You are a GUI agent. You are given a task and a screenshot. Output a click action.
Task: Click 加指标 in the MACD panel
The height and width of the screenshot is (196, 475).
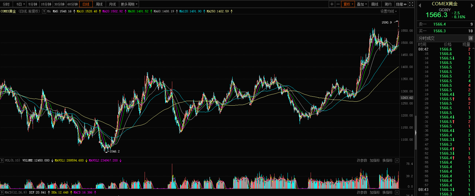tap(375, 193)
